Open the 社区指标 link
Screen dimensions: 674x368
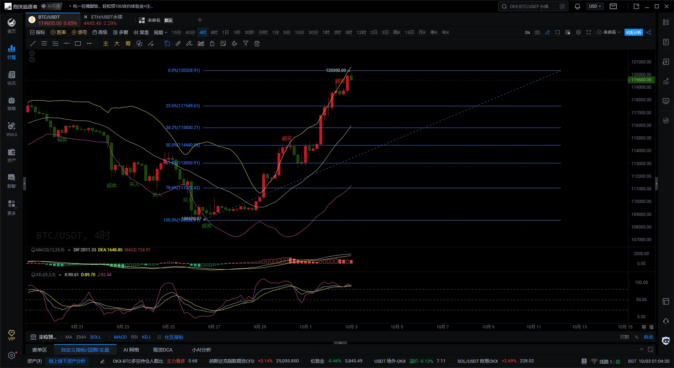[x=174, y=337]
